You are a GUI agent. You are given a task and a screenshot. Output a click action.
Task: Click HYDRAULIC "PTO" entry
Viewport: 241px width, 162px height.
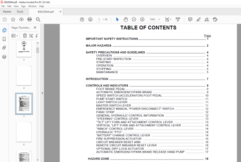109,132
